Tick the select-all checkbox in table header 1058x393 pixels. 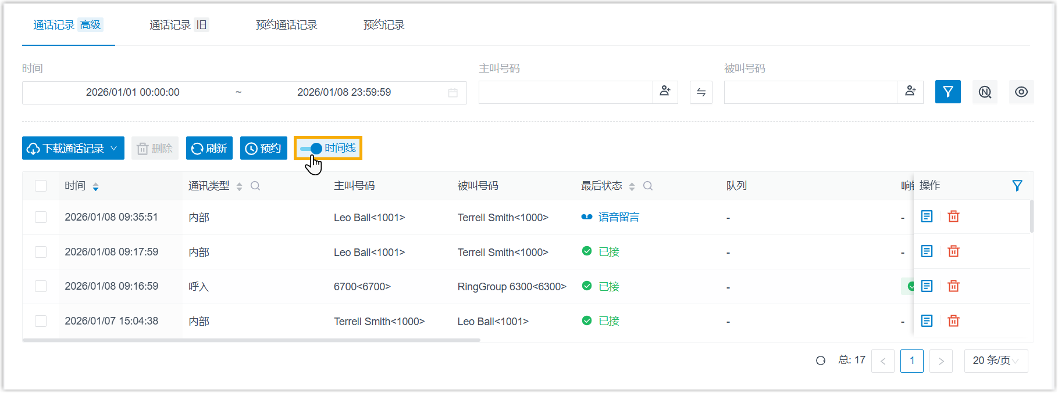point(41,186)
